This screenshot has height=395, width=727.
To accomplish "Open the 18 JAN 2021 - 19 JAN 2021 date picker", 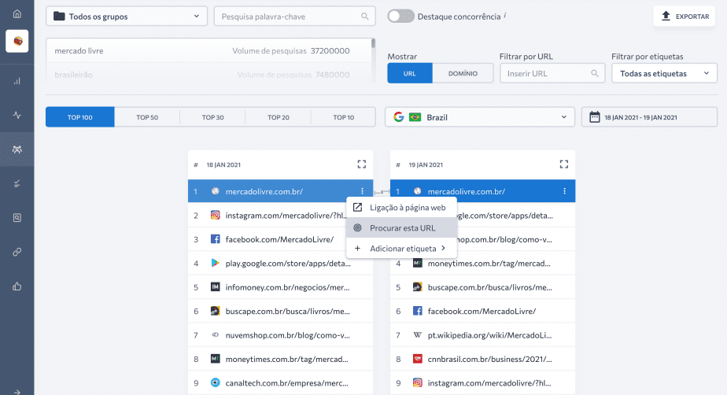I will click(x=649, y=117).
